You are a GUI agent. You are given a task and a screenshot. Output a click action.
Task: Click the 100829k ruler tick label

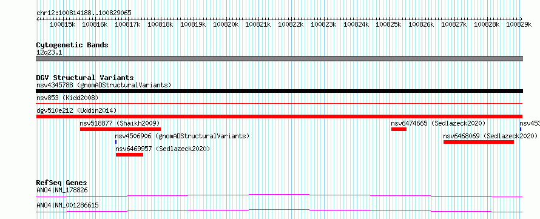click(518, 24)
